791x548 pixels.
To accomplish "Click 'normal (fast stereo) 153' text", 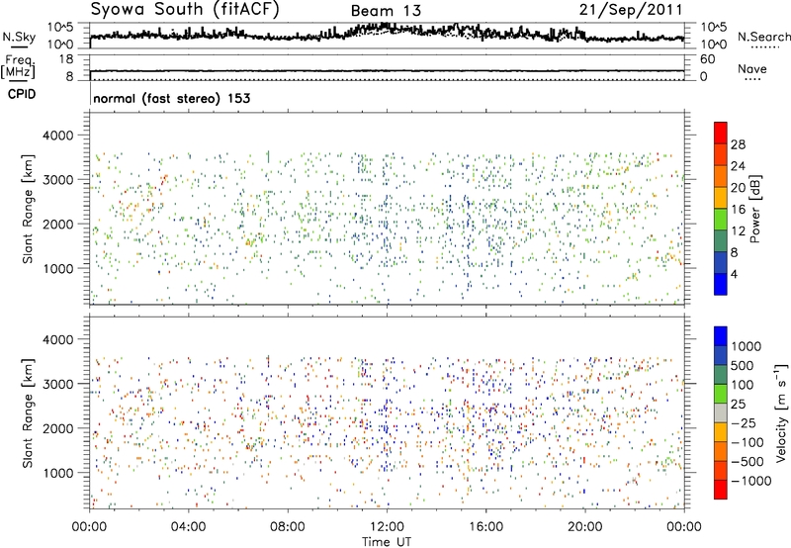I will click(x=171, y=98).
